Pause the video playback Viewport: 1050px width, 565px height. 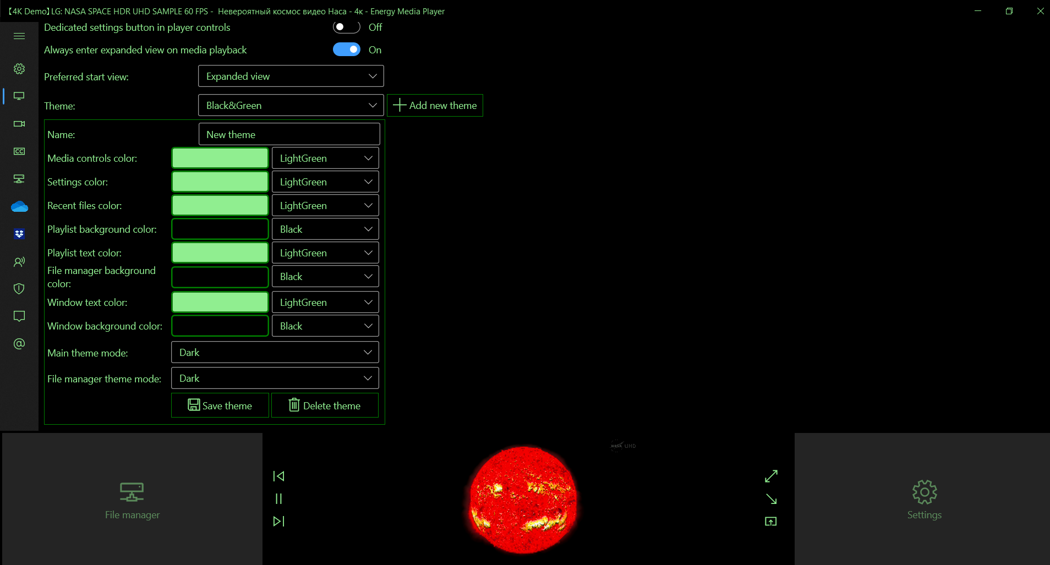[278, 498]
